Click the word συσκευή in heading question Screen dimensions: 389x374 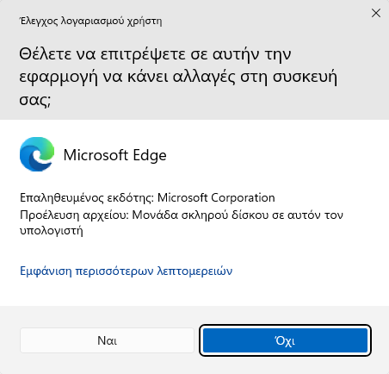coord(305,77)
